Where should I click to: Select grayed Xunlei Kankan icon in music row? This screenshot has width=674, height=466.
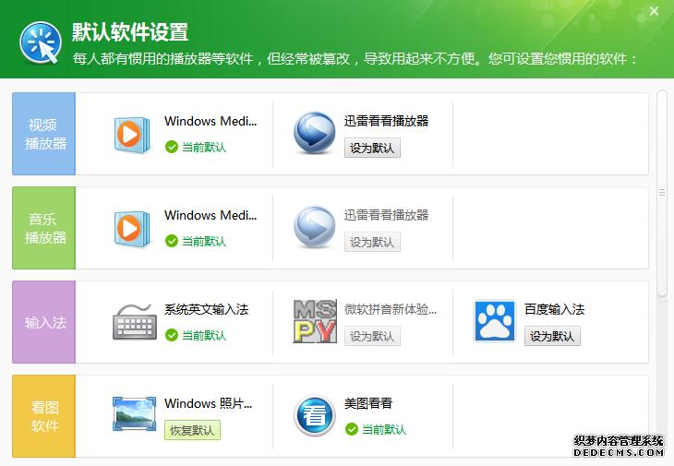point(314,228)
